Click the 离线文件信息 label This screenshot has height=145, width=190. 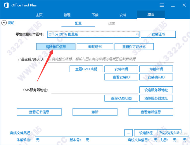click(138, 140)
